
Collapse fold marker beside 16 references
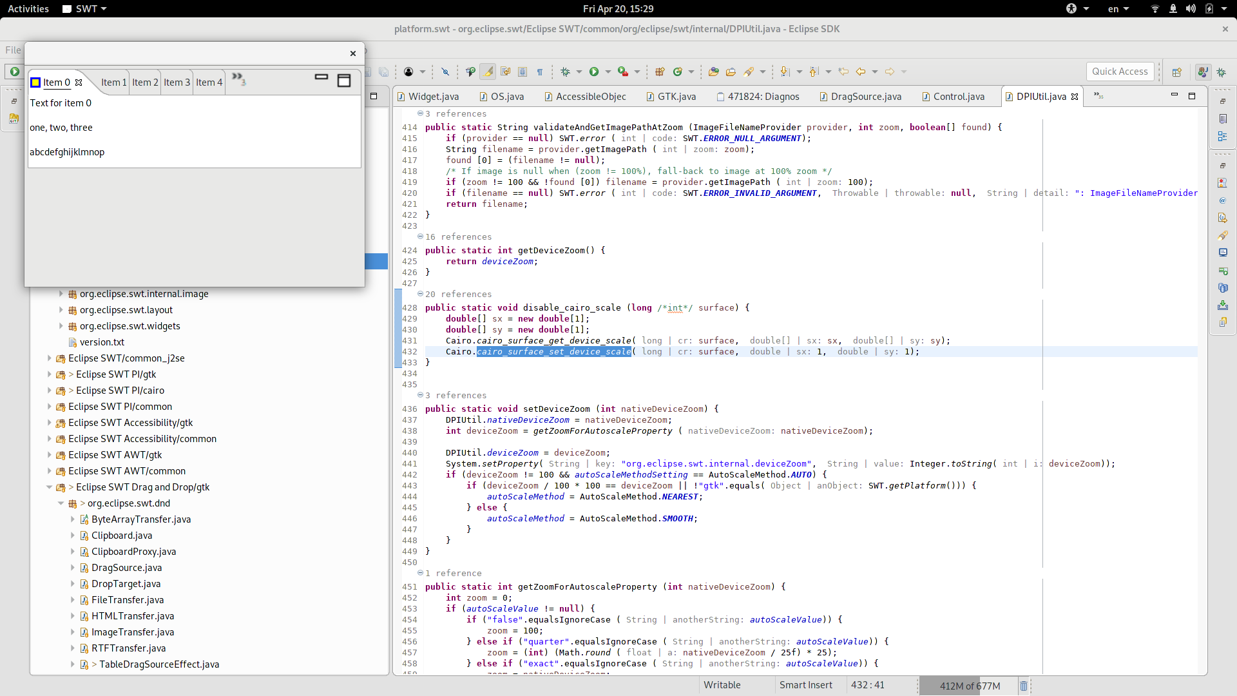point(420,237)
